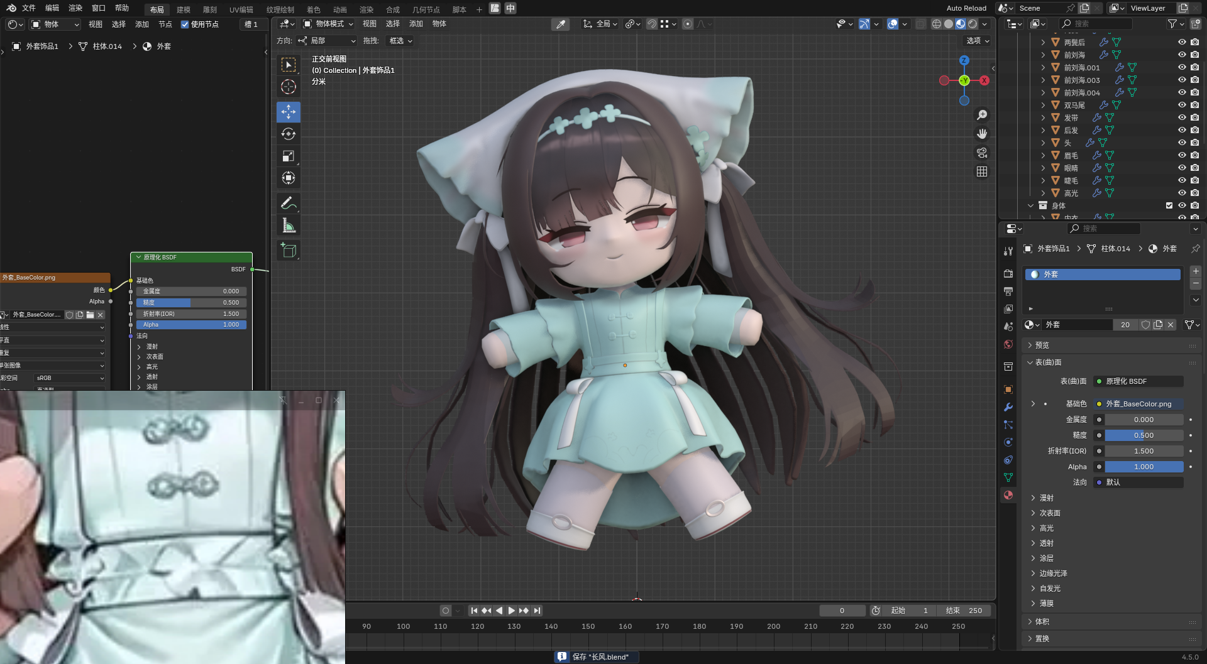Select the Move tool in viewport toolbar
The width and height of the screenshot is (1207, 664).
click(289, 112)
